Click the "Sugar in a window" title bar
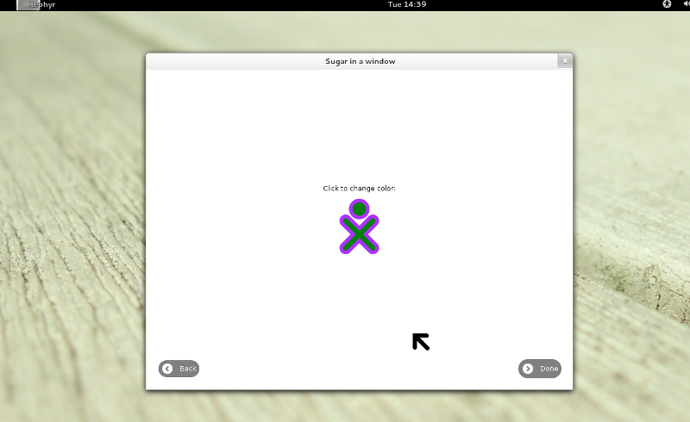This screenshot has width=690, height=422. 360,61
